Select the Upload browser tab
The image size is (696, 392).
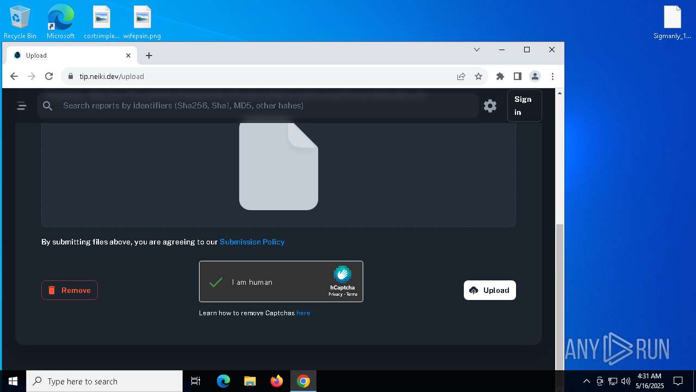pyautogui.click(x=72, y=56)
